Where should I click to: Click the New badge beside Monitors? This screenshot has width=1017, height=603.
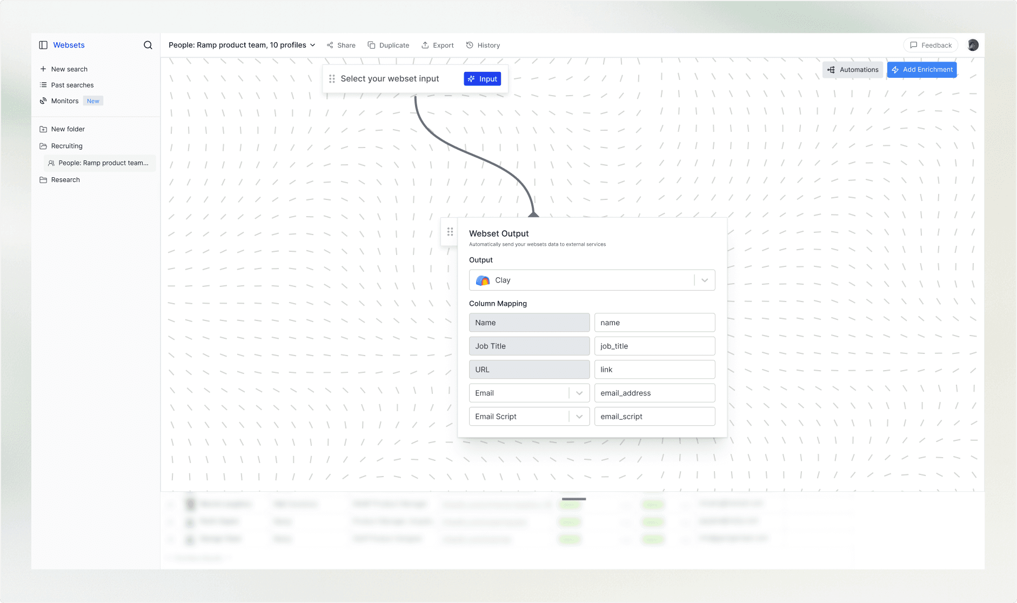(93, 101)
